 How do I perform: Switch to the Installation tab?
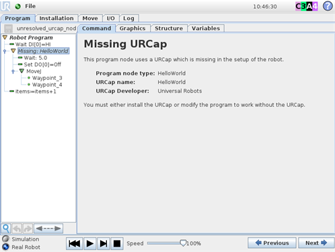point(57,18)
